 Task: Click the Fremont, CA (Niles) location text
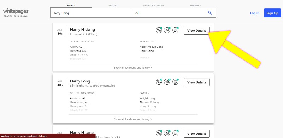pyautogui.click(x=83, y=34)
